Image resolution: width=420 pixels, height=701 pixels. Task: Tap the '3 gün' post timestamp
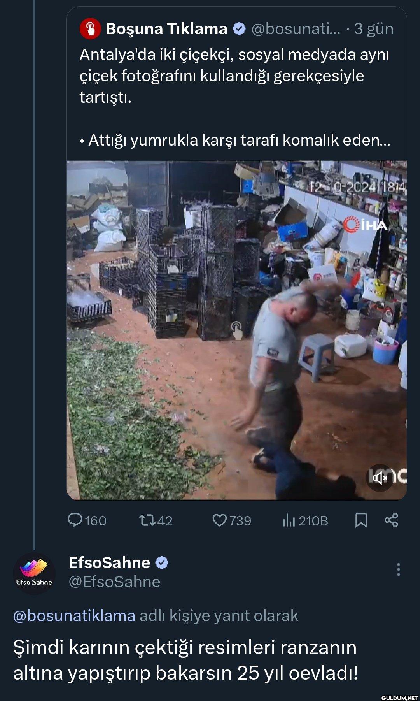374,29
